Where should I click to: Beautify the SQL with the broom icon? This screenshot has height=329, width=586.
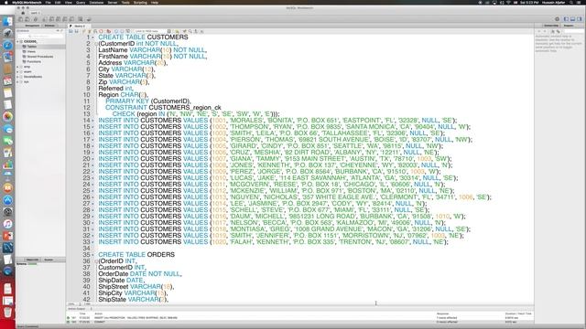(184, 31)
